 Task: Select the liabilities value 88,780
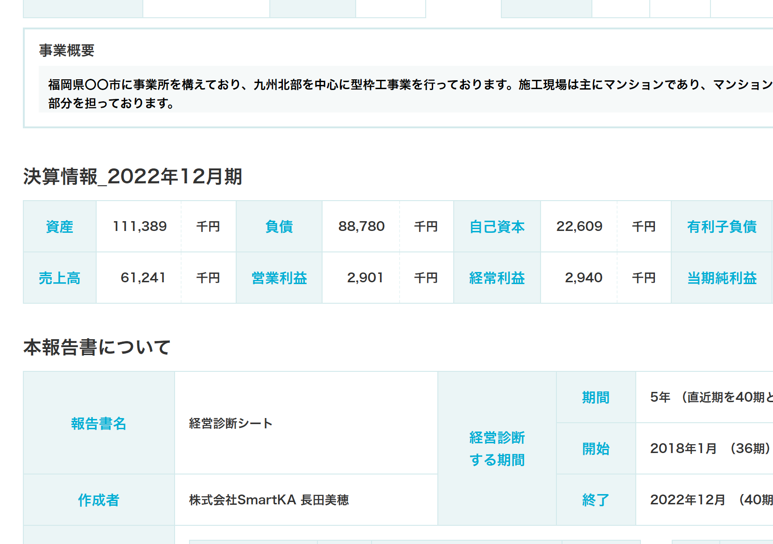point(361,227)
